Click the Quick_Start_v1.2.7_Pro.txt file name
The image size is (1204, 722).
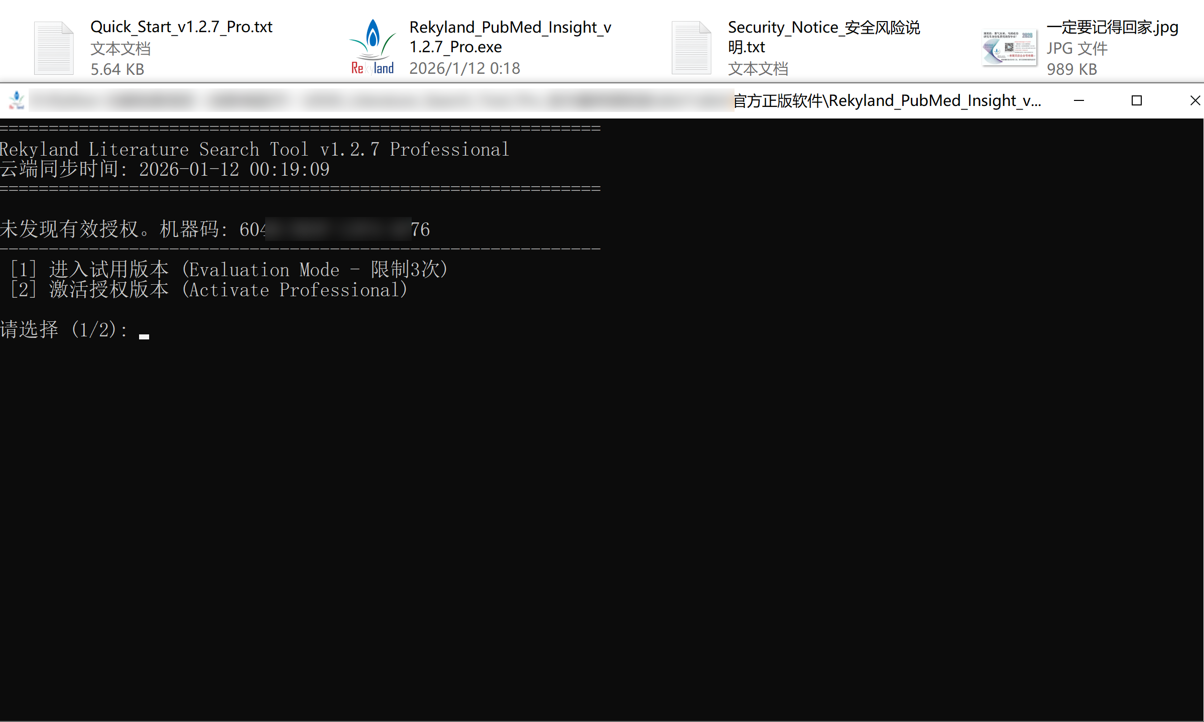181,27
